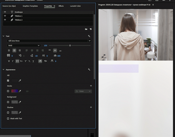Toggle Underline text style
Viewport: 175px width, 137px height.
[x=33, y=61]
